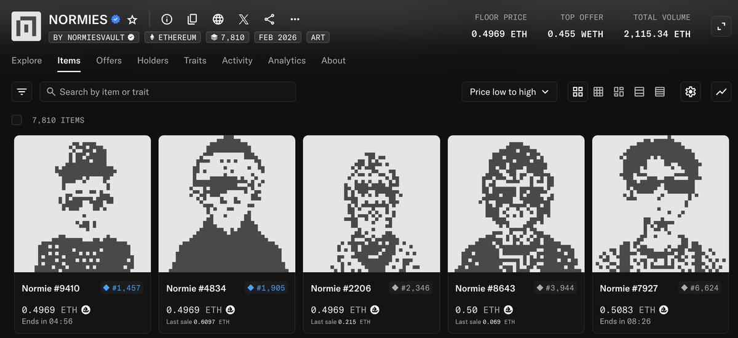
Task: Click the verified badge beside NORMIES title
Action: [x=116, y=20]
